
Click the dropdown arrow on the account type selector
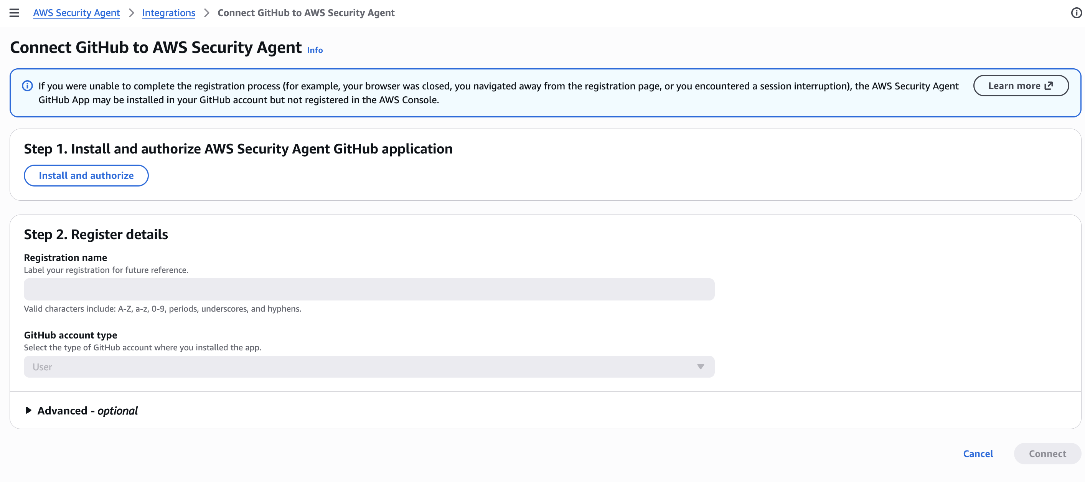point(700,366)
